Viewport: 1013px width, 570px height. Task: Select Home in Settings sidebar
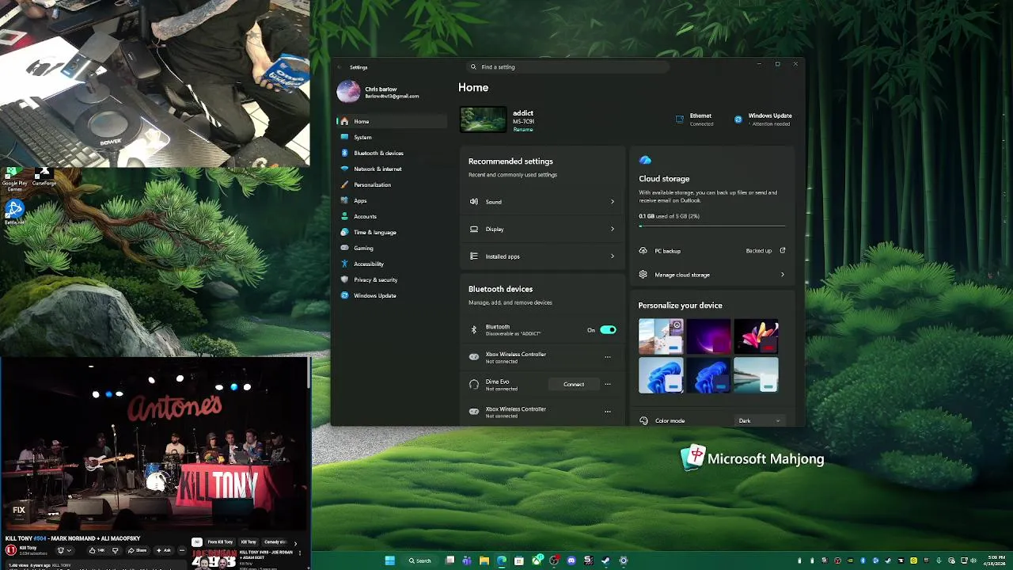point(392,121)
